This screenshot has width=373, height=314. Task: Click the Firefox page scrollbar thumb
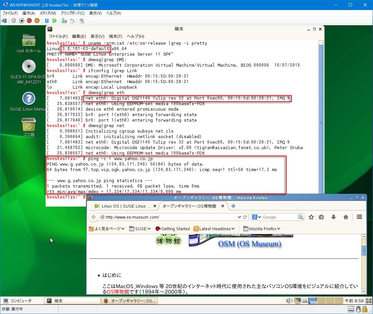tap(364, 250)
